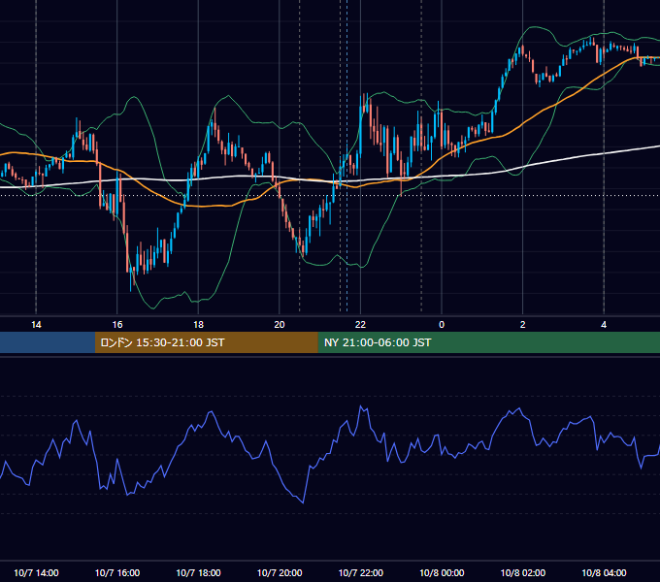
Task: Click the '10/7 16:00' date label
Action: click(117, 572)
